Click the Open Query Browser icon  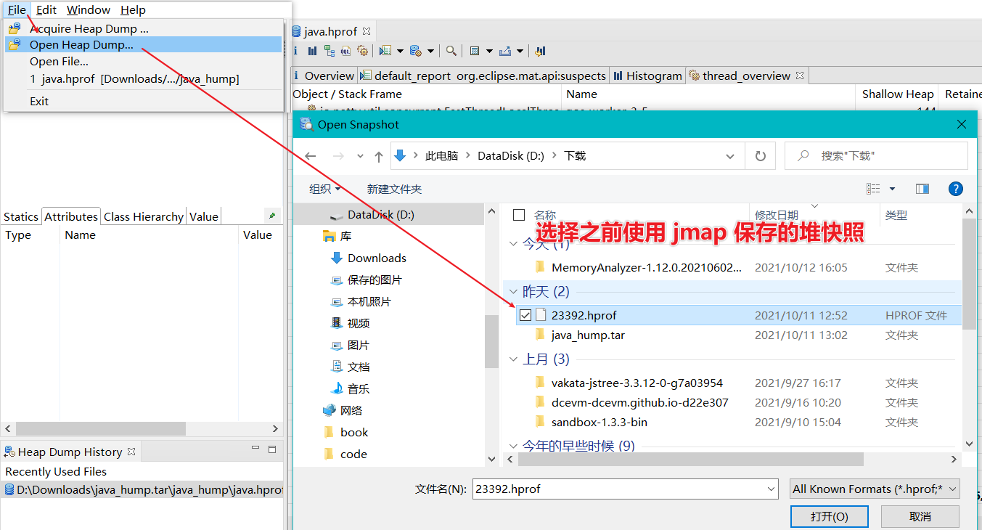(415, 51)
